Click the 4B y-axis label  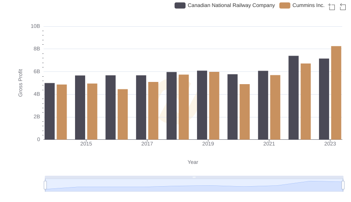37,94
